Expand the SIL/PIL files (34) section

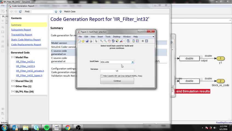tap(13, 92)
